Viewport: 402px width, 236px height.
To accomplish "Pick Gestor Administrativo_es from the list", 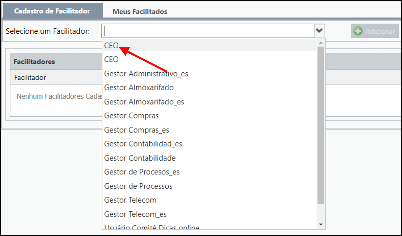I will pyautogui.click(x=209, y=74).
